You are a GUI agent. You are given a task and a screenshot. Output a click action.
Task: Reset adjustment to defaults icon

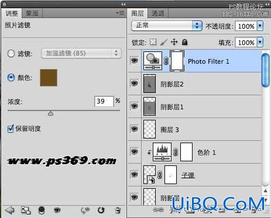[101, 210]
